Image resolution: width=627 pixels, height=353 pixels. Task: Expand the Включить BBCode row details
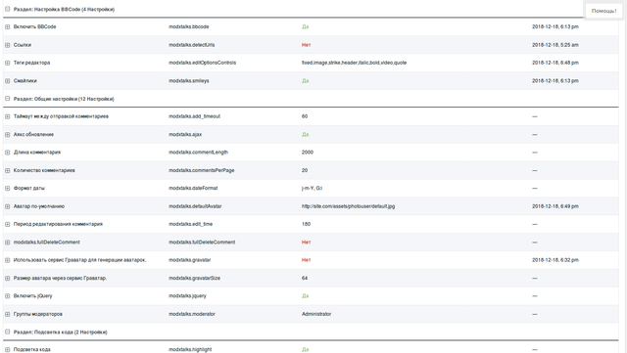tap(7, 26)
